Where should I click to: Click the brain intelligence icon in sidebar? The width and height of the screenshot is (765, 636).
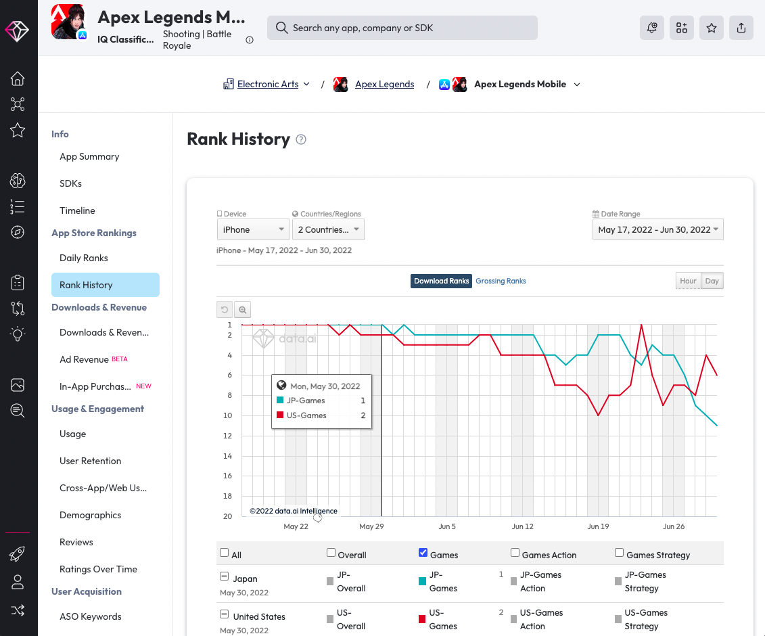point(18,181)
